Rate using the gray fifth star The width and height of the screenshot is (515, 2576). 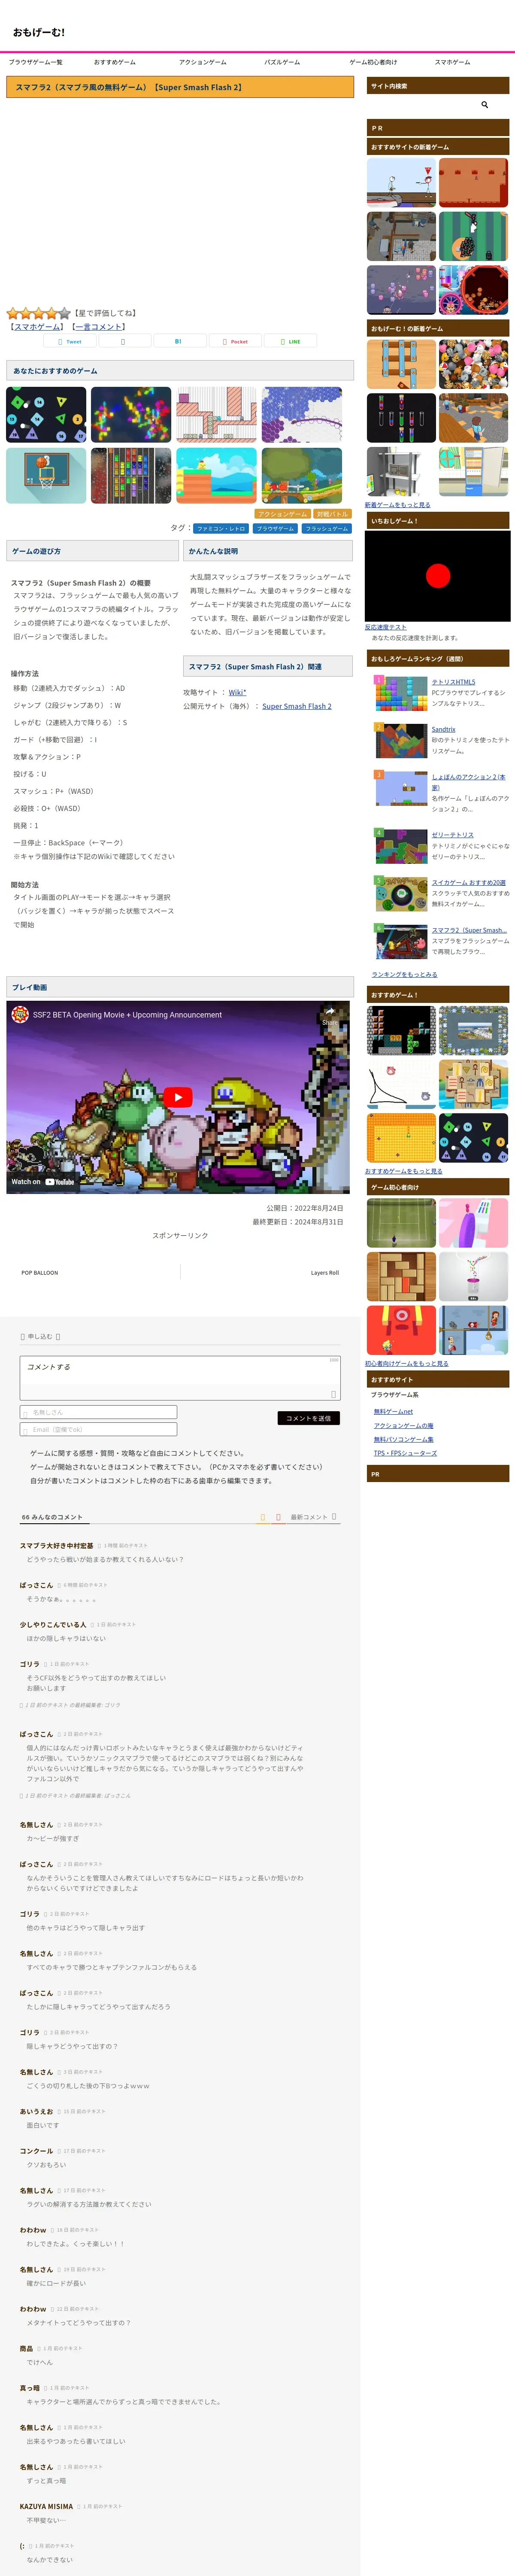click(x=65, y=313)
